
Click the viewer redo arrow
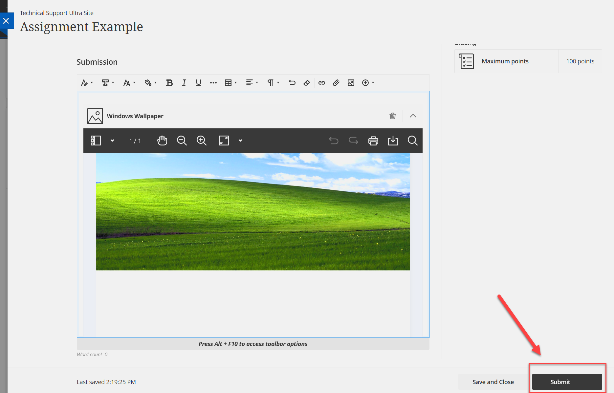353,141
